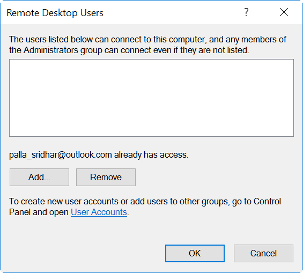Click the Control Panel instruction text
The image size is (303, 273).
[x=145, y=206]
